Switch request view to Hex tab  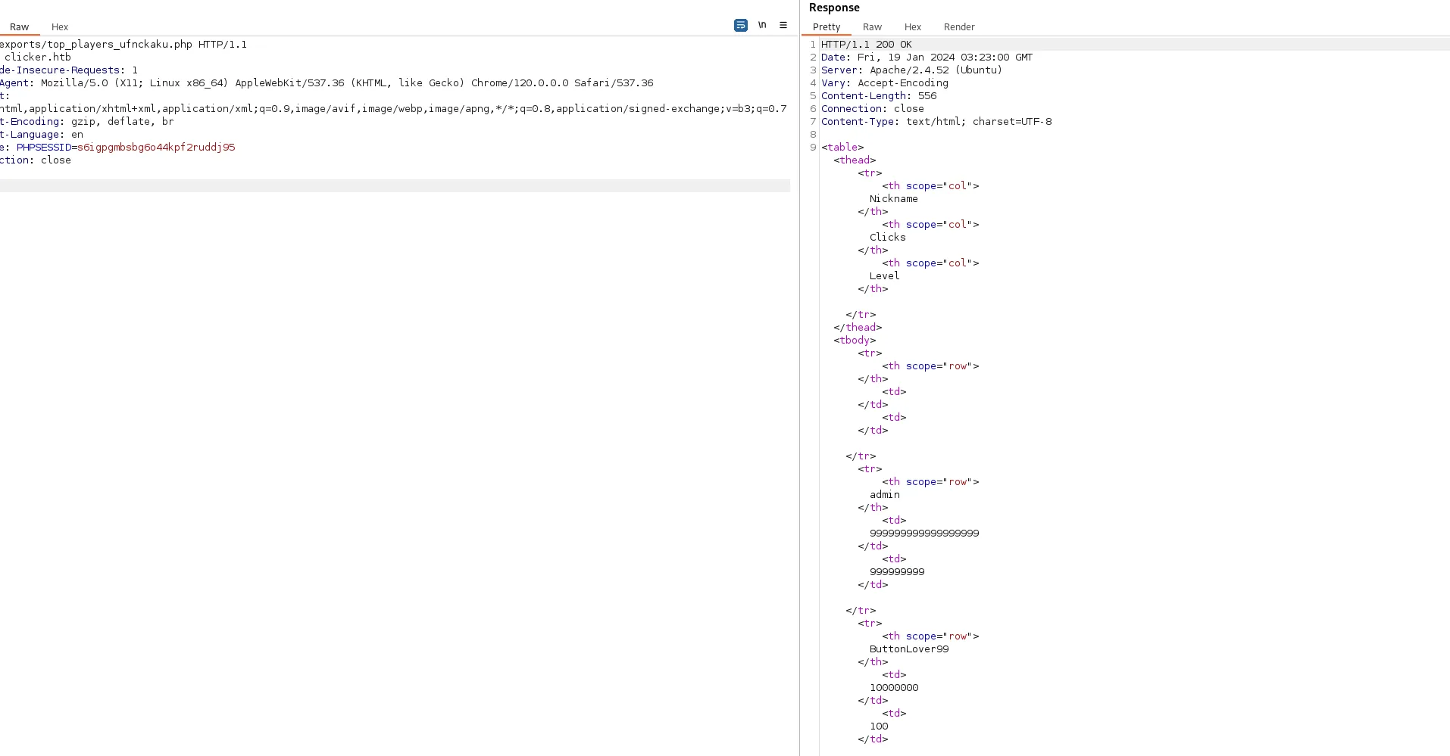point(60,26)
